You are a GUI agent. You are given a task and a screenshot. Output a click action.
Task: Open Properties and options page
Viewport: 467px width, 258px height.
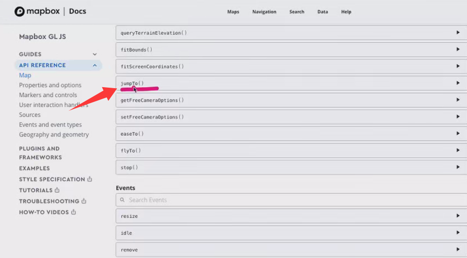pos(50,85)
